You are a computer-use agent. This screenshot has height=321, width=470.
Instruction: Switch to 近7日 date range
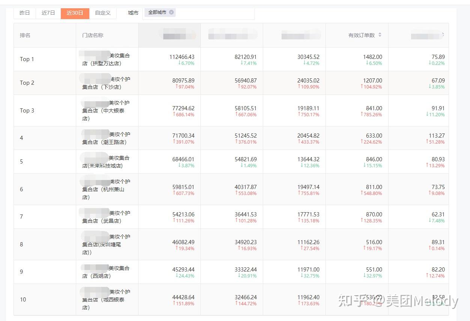click(48, 13)
